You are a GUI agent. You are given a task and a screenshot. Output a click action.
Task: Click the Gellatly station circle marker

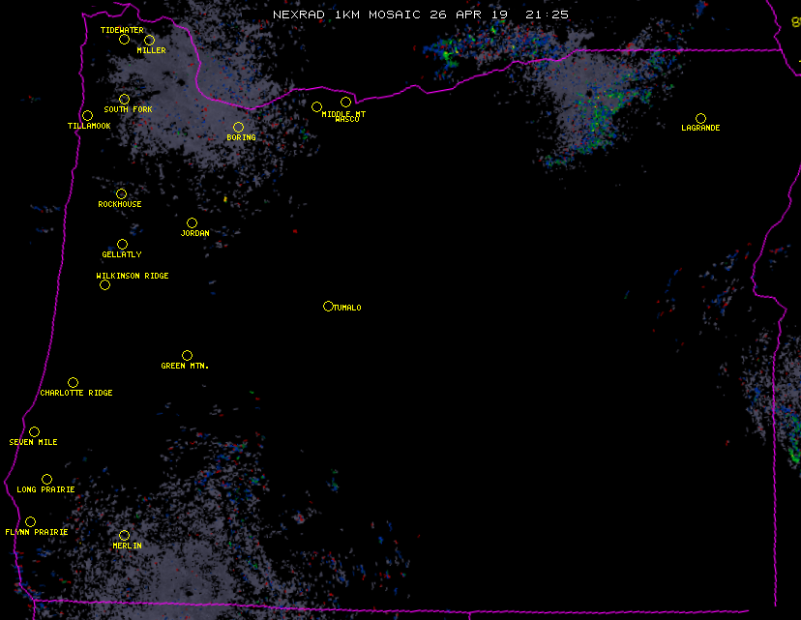[x=122, y=245]
